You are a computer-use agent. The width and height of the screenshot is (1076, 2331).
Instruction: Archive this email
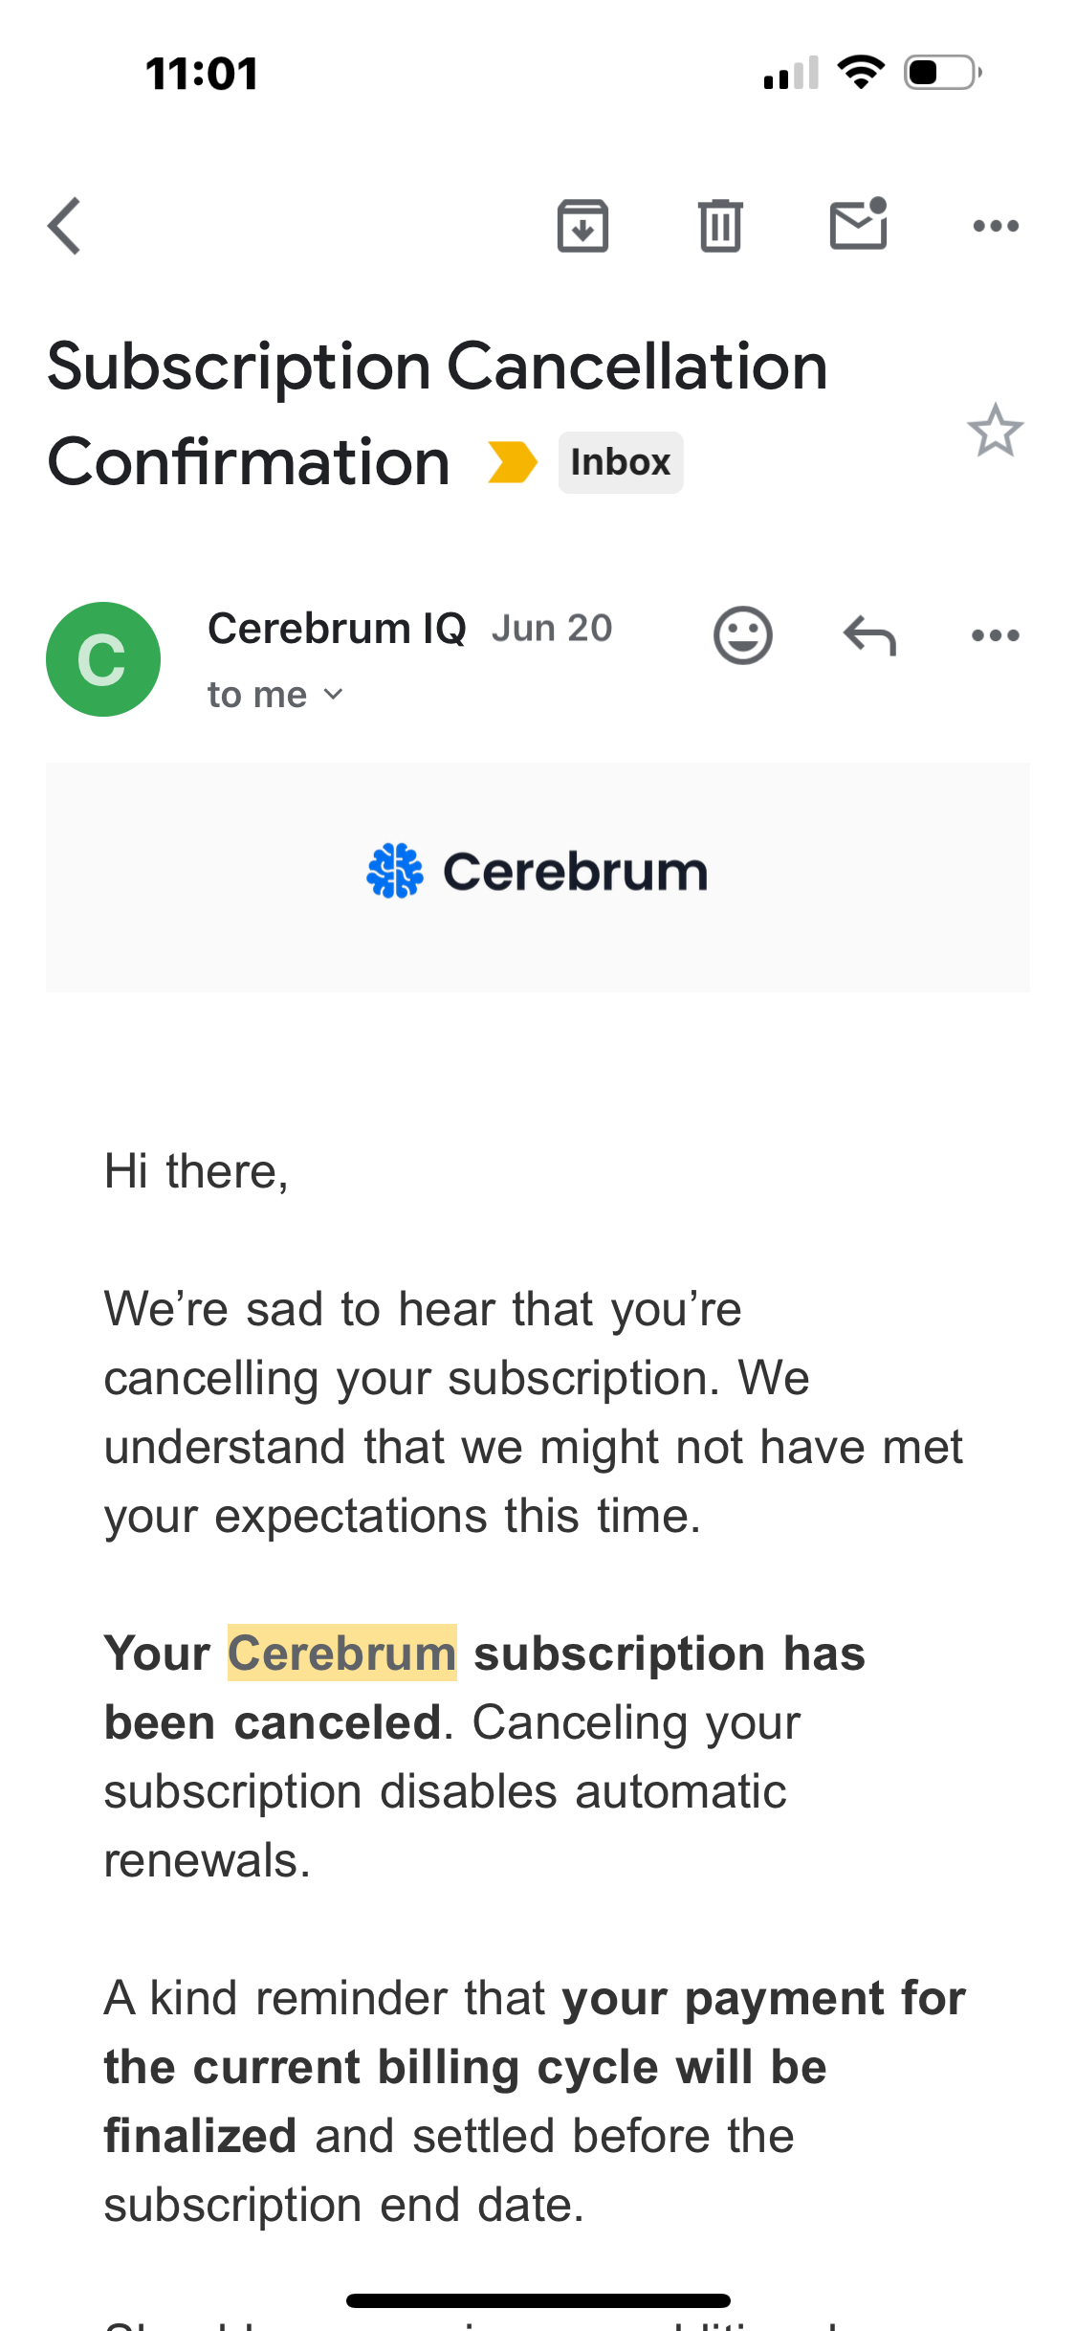[582, 227]
